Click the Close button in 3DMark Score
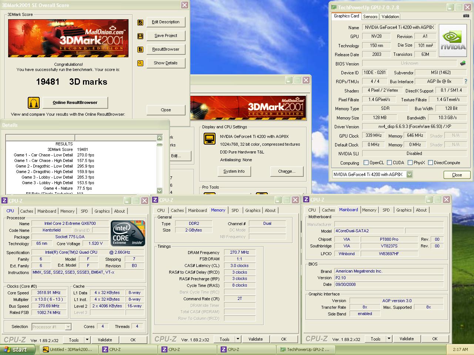The height and width of the screenshot is (355, 474). [166, 110]
